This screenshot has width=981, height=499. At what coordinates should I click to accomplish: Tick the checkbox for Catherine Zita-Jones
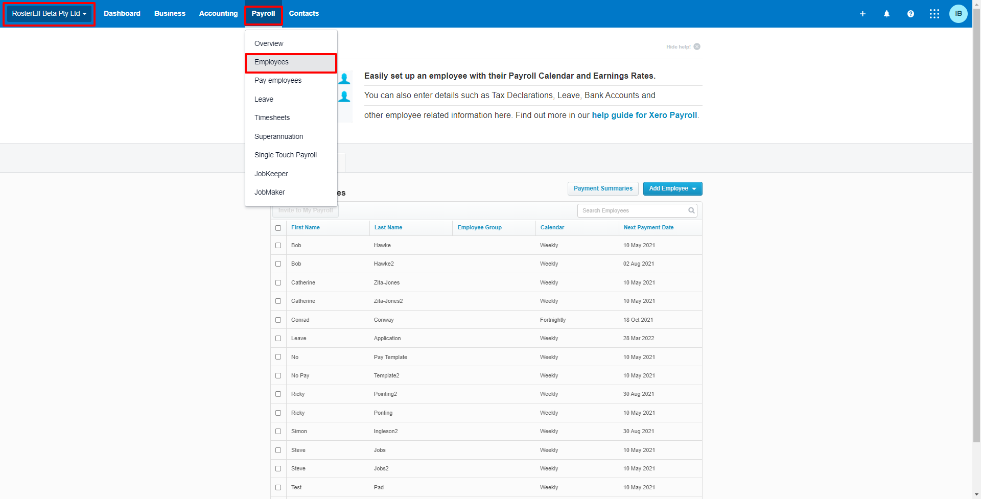[278, 282]
